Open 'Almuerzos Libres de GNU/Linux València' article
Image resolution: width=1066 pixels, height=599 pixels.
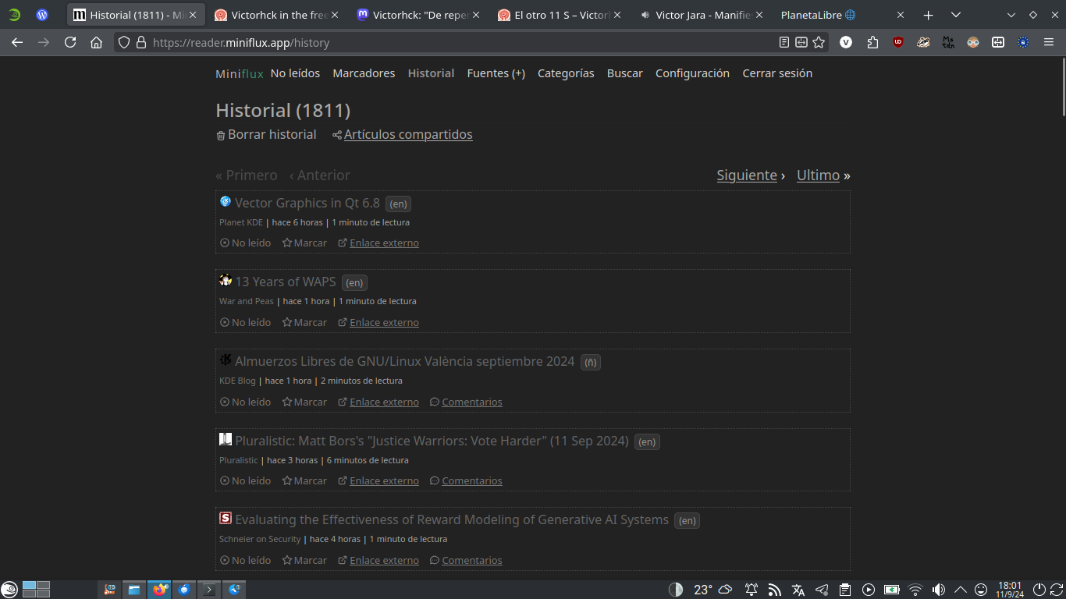coord(405,361)
